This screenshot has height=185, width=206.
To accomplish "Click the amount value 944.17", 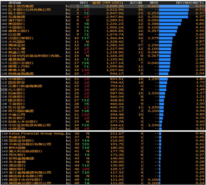I will 117,73.
